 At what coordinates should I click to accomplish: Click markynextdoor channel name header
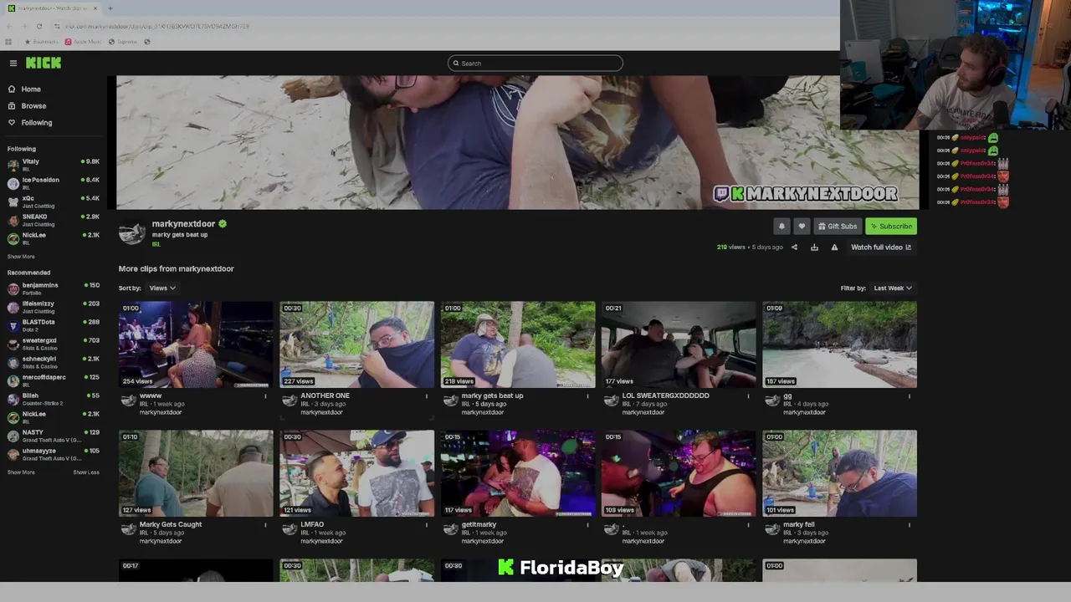pyautogui.click(x=183, y=224)
